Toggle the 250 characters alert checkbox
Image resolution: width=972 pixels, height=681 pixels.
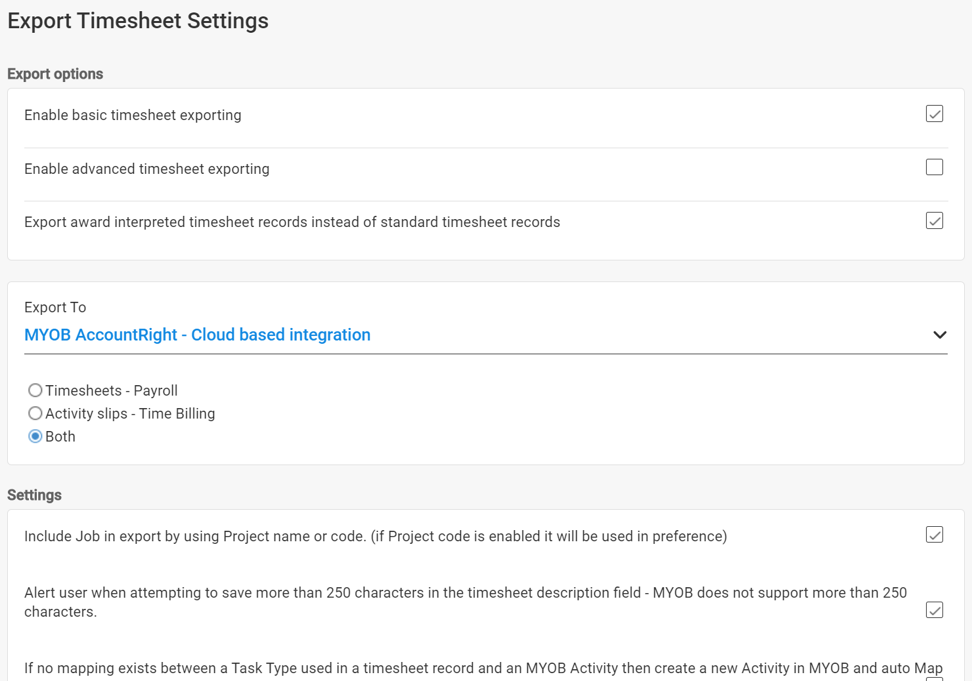point(934,610)
